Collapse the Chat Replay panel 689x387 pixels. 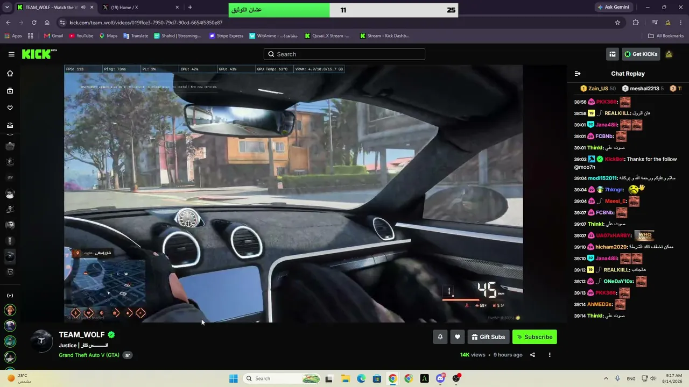point(578,74)
